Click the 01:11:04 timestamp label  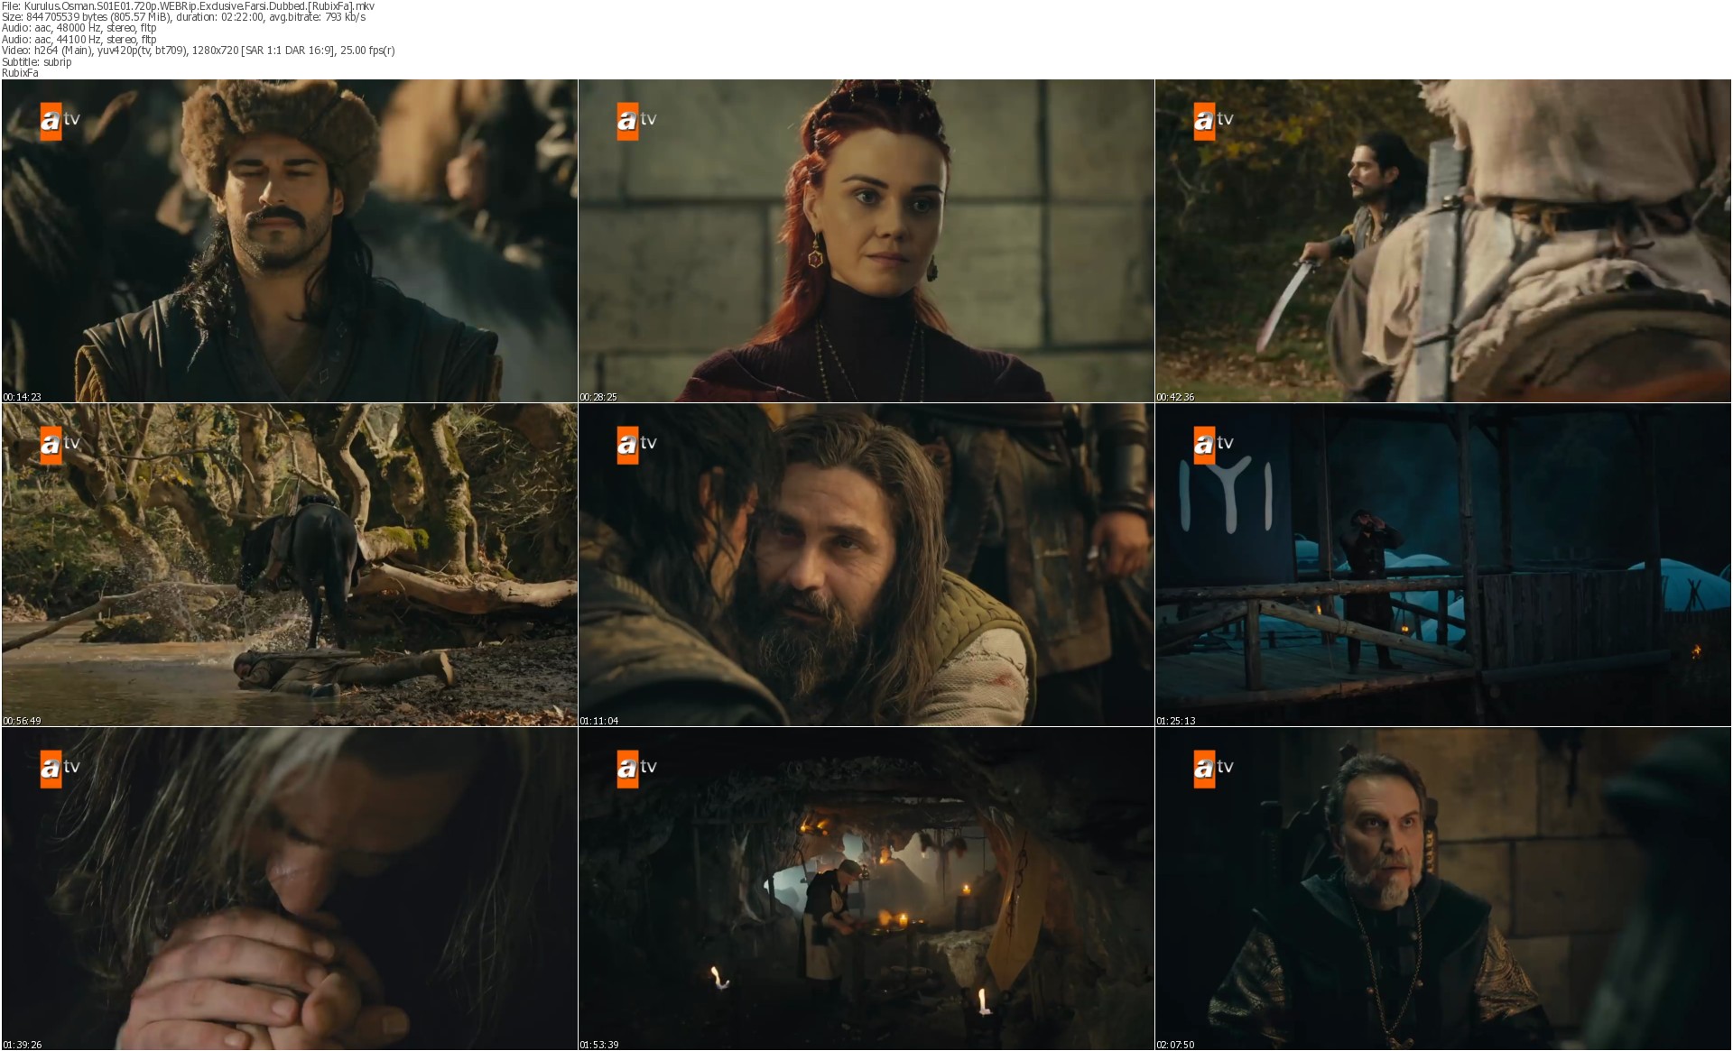click(598, 721)
